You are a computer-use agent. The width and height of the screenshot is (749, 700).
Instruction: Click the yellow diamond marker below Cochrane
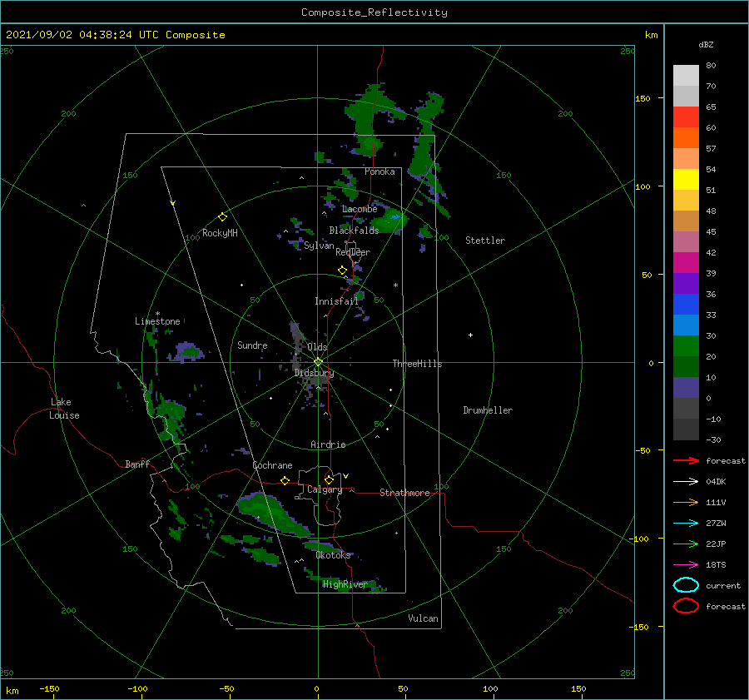285,480
